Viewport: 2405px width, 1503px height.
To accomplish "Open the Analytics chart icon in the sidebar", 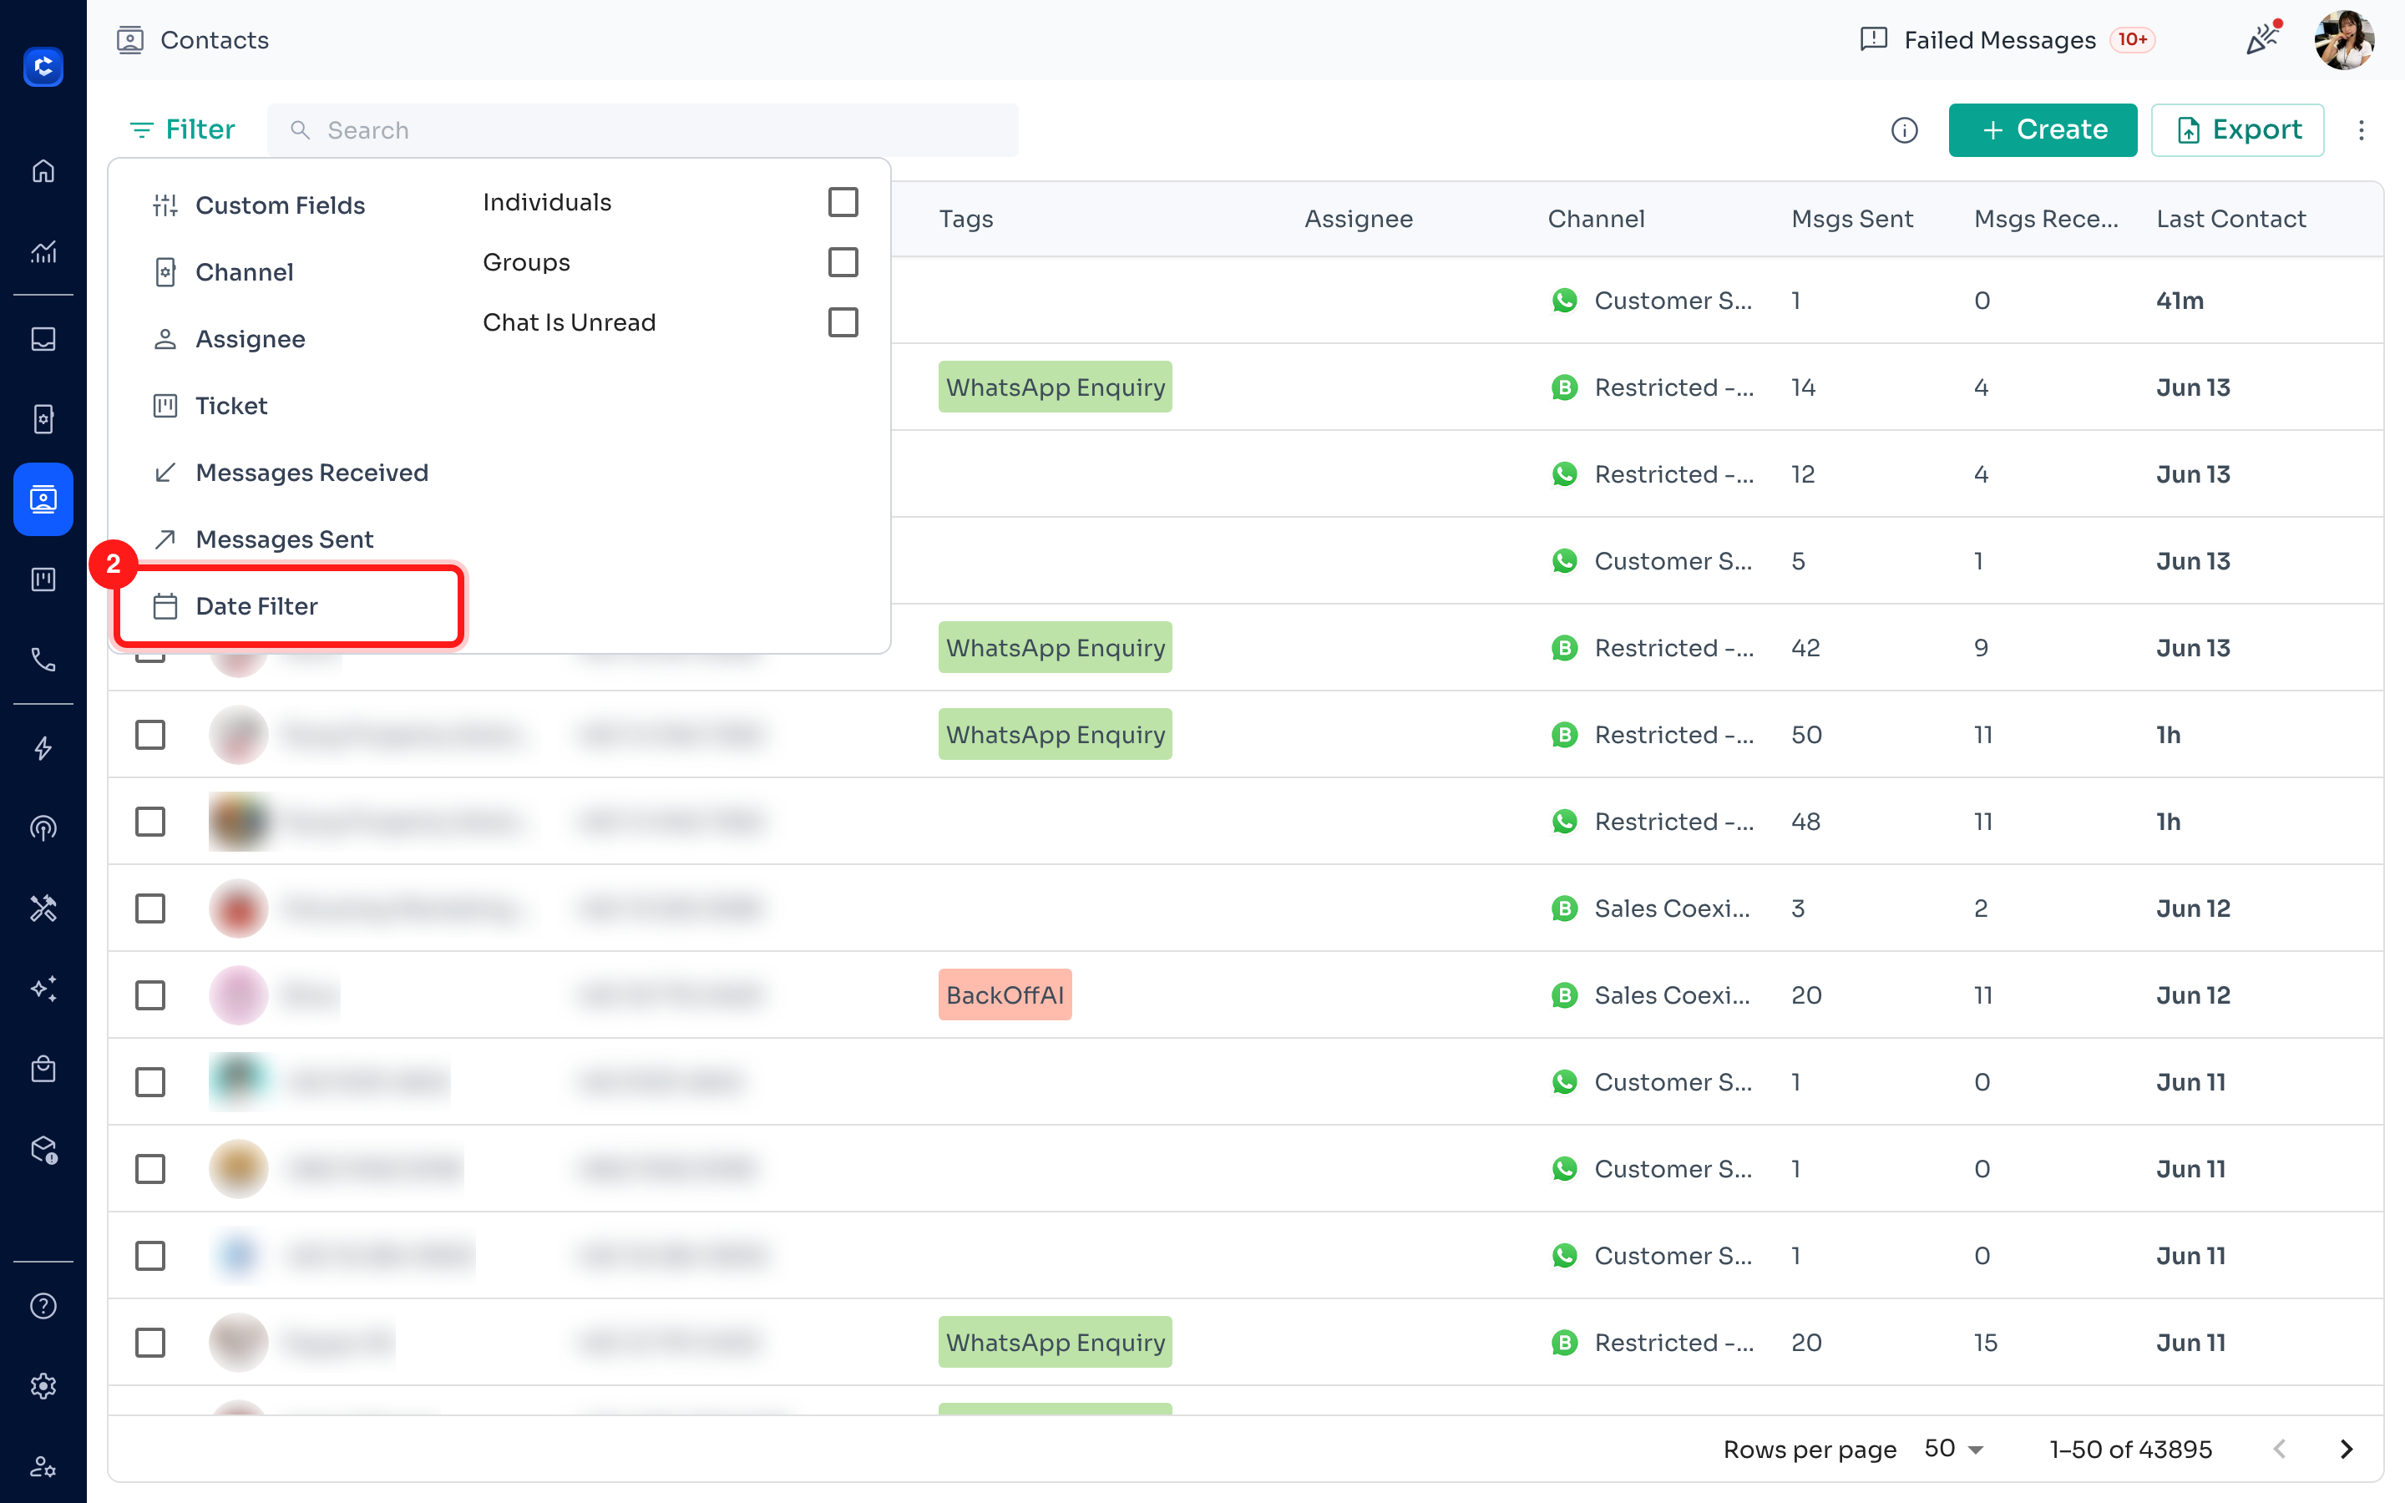I will pyautogui.click(x=43, y=251).
